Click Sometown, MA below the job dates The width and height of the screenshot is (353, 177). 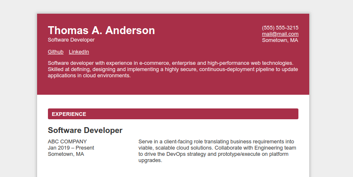tap(66, 154)
